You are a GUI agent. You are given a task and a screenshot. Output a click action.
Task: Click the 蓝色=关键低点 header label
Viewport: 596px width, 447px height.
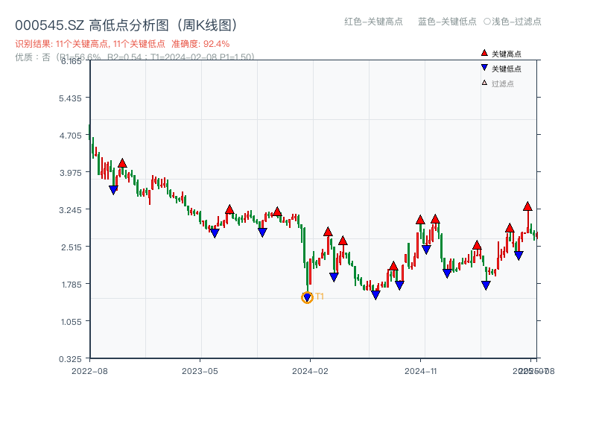[447, 22]
